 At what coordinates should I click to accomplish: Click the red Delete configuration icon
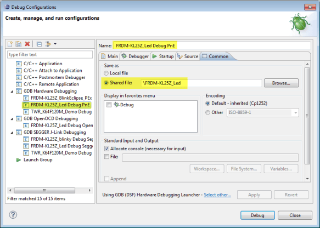click(27, 44)
